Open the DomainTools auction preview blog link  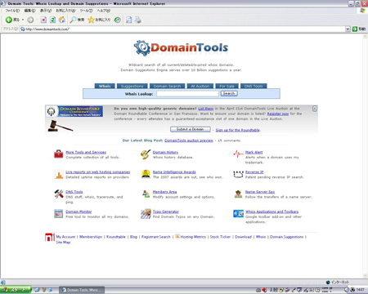[x=189, y=140]
